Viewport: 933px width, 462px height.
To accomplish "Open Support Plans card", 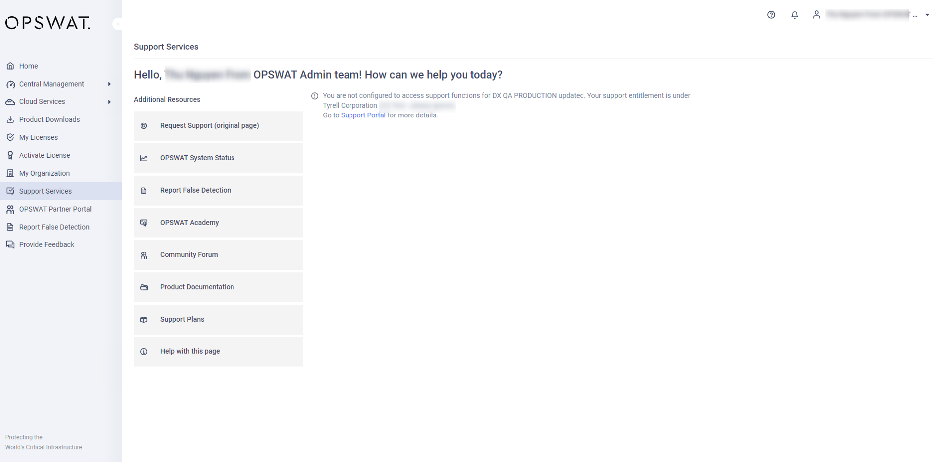I will coord(218,320).
